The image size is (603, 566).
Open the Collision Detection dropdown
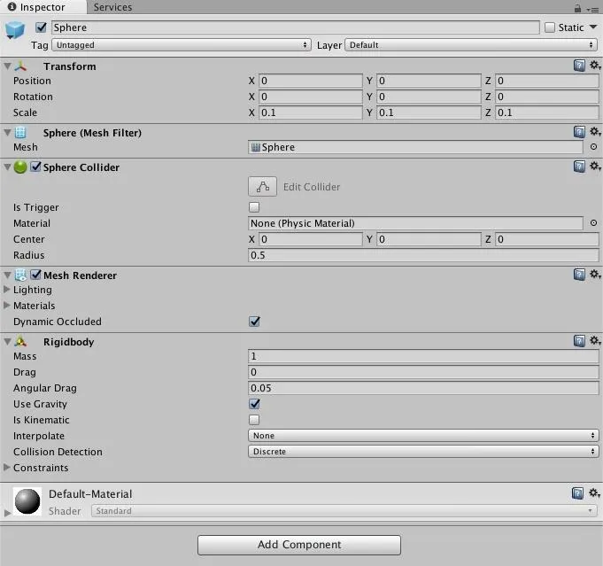pyautogui.click(x=423, y=452)
